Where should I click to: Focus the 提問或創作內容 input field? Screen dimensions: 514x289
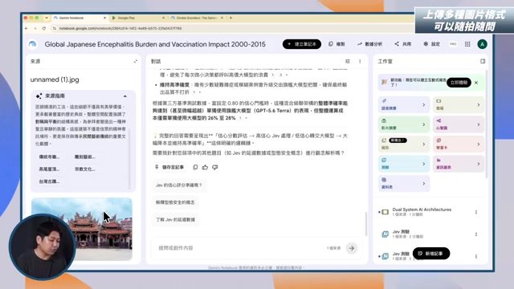(x=239, y=248)
